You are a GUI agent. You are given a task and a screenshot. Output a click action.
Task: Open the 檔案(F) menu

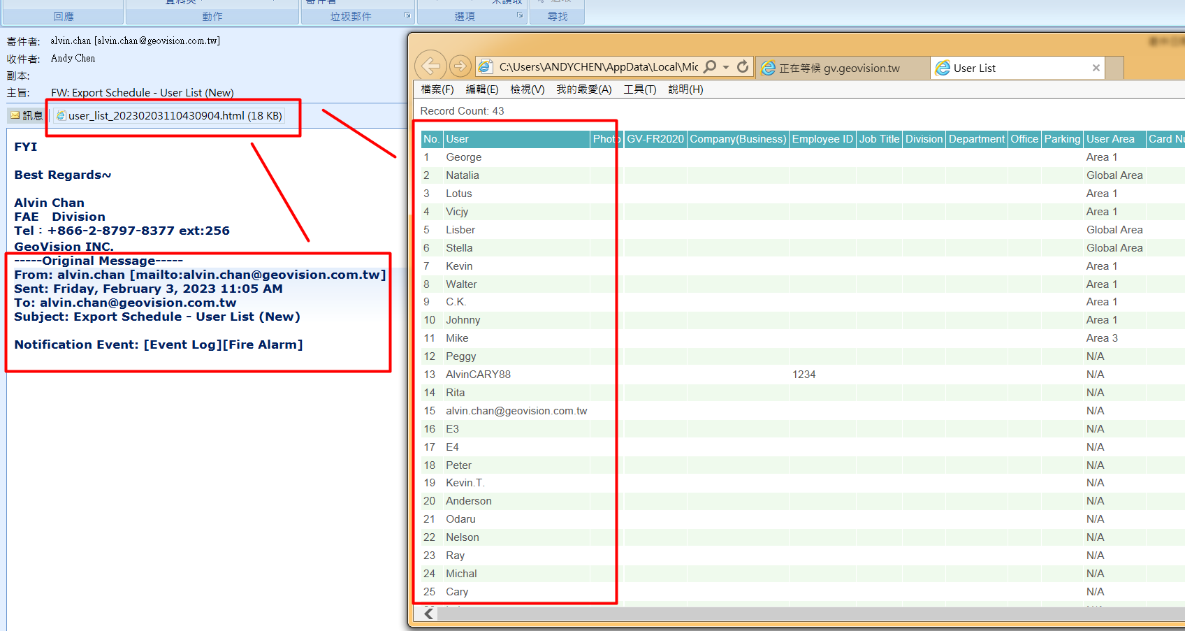pyautogui.click(x=437, y=89)
